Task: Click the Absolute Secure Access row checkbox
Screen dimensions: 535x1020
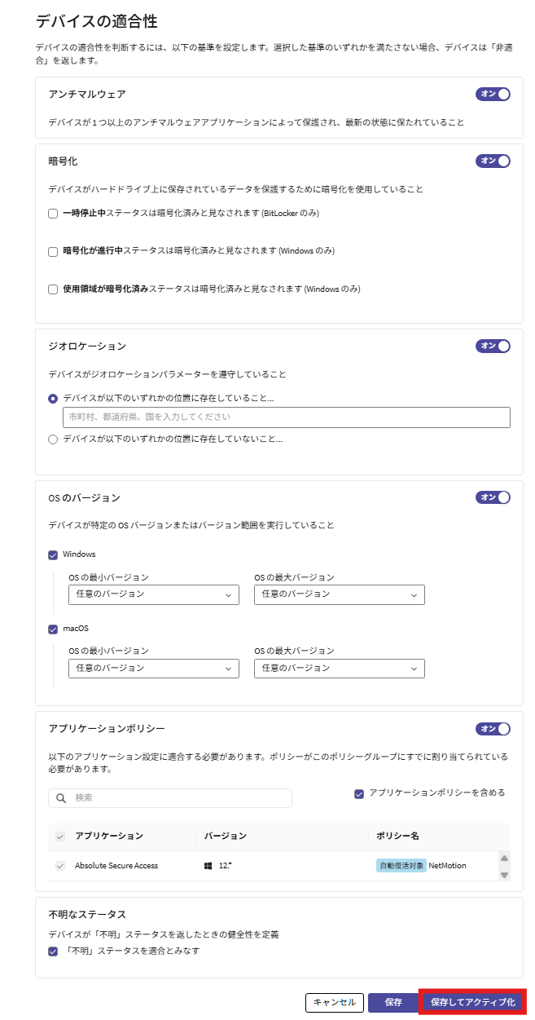Action: click(x=59, y=866)
